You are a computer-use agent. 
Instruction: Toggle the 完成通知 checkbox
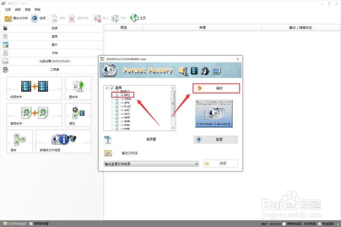pos(319,224)
